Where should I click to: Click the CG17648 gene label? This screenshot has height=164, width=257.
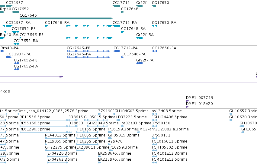130,9
